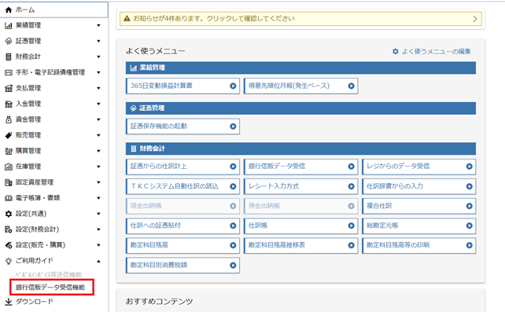This screenshot has height=312, width=505.
Task: Expand the 支払管理 sidebar arrow
Action: coord(98,88)
